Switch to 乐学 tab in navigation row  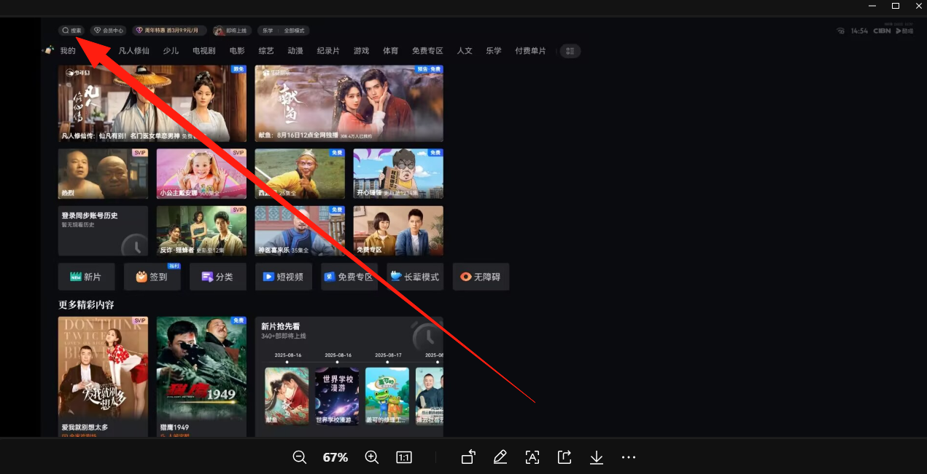(494, 51)
